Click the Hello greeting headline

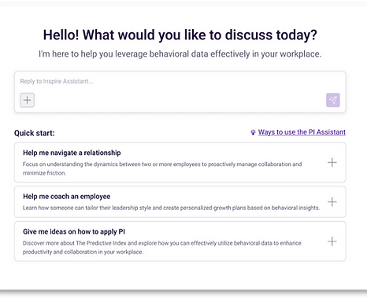pos(180,35)
